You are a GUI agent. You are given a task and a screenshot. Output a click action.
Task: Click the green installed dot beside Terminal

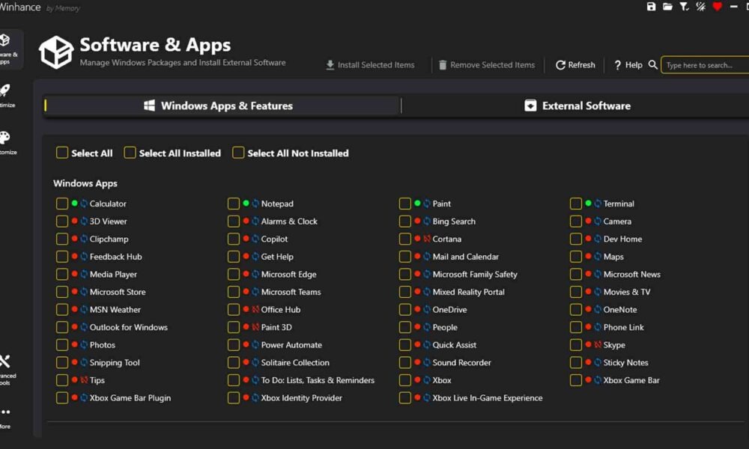[588, 204]
